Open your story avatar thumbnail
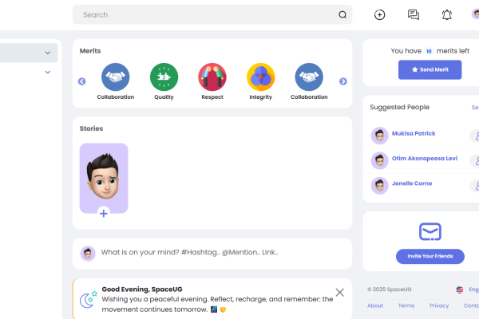This screenshot has width=479, height=319. click(x=104, y=177)
